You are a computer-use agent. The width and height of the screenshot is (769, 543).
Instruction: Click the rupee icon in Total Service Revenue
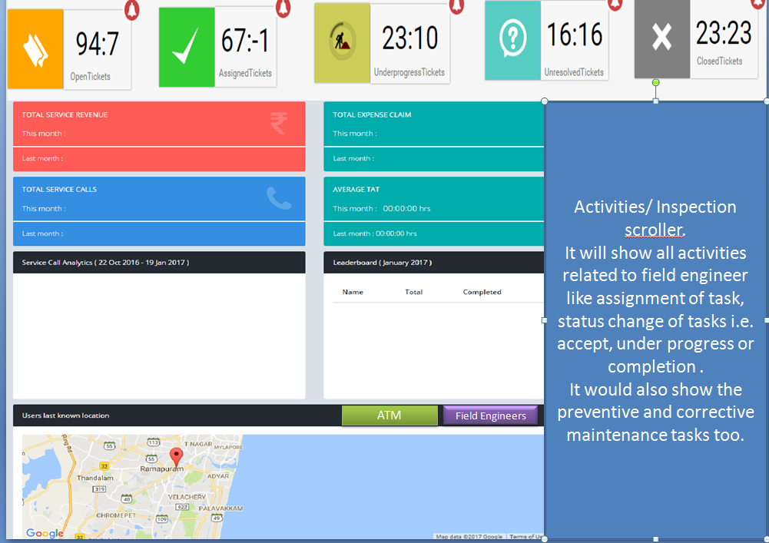pos(279,123)
